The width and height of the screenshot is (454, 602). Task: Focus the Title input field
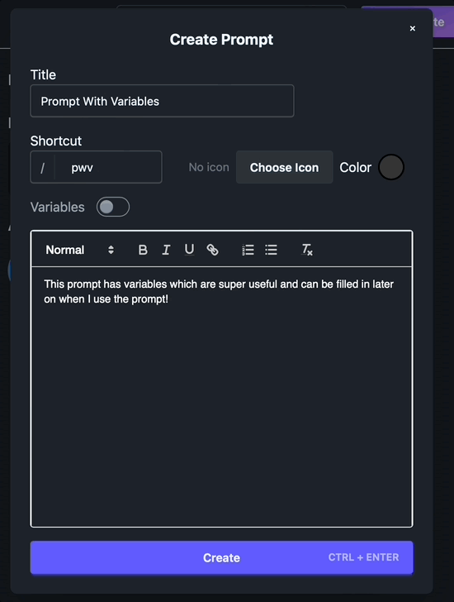pos(162,101)
